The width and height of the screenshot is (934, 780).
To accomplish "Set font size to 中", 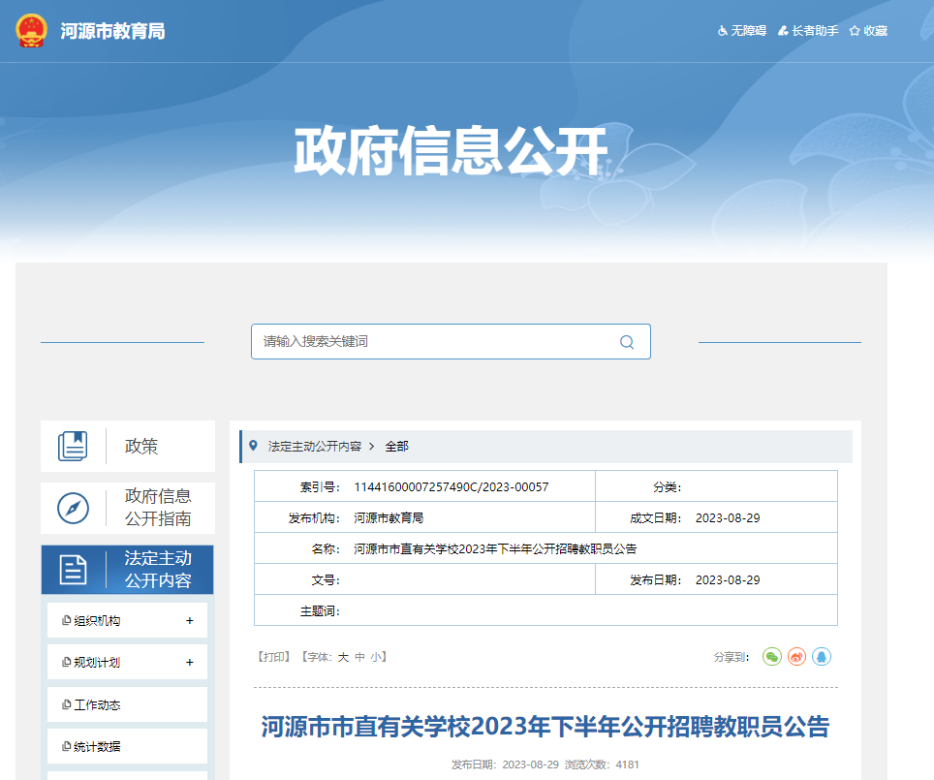I will [x=359, y=657].
